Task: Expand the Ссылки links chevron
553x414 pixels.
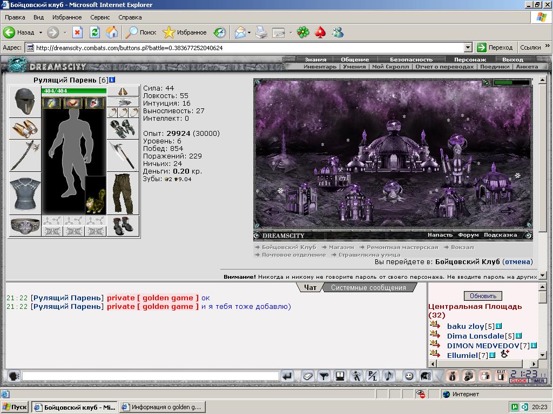Action: 548,46
